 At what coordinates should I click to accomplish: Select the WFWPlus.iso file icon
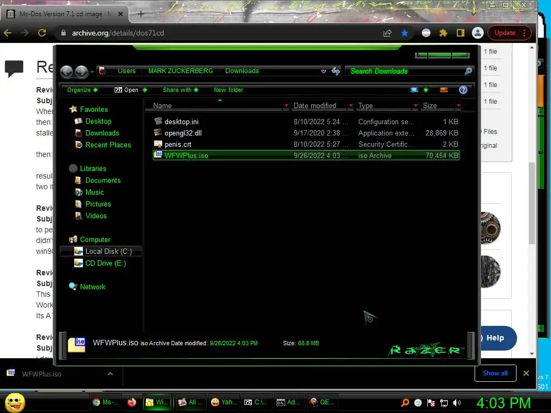tap(158, 155)
